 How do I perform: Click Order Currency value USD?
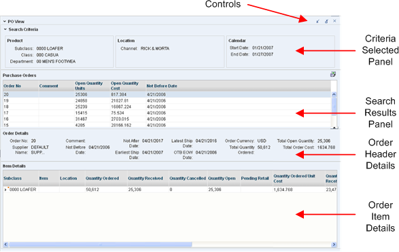click(262, 141)
